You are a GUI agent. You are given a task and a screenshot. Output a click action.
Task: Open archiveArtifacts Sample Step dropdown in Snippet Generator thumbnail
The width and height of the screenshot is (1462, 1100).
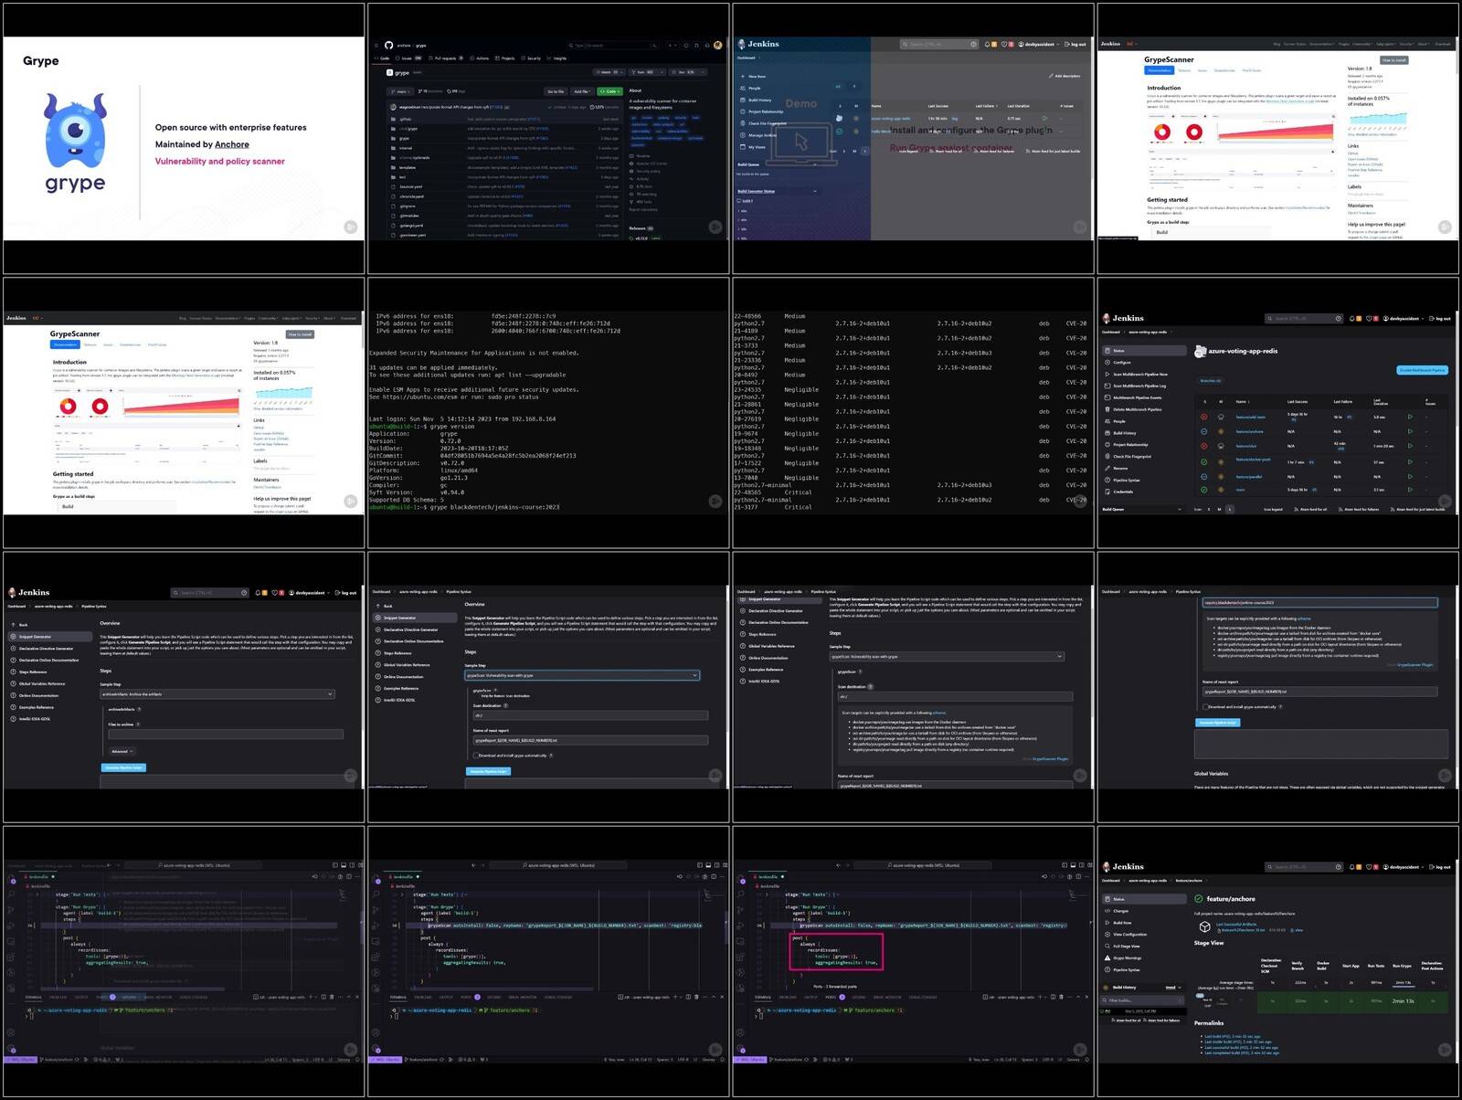217,694
